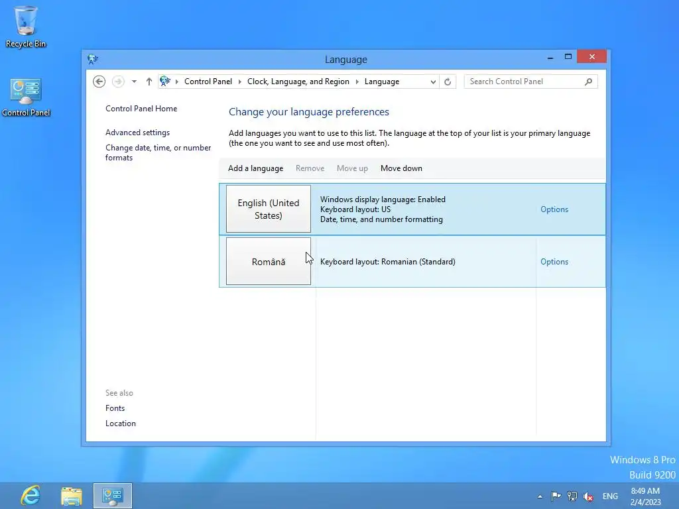The image size is (679, 509).
Task: Refresh the Language page
Action: tap(448, 82)
